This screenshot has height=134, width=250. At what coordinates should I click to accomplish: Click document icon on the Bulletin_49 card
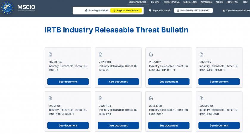(101, 55)
